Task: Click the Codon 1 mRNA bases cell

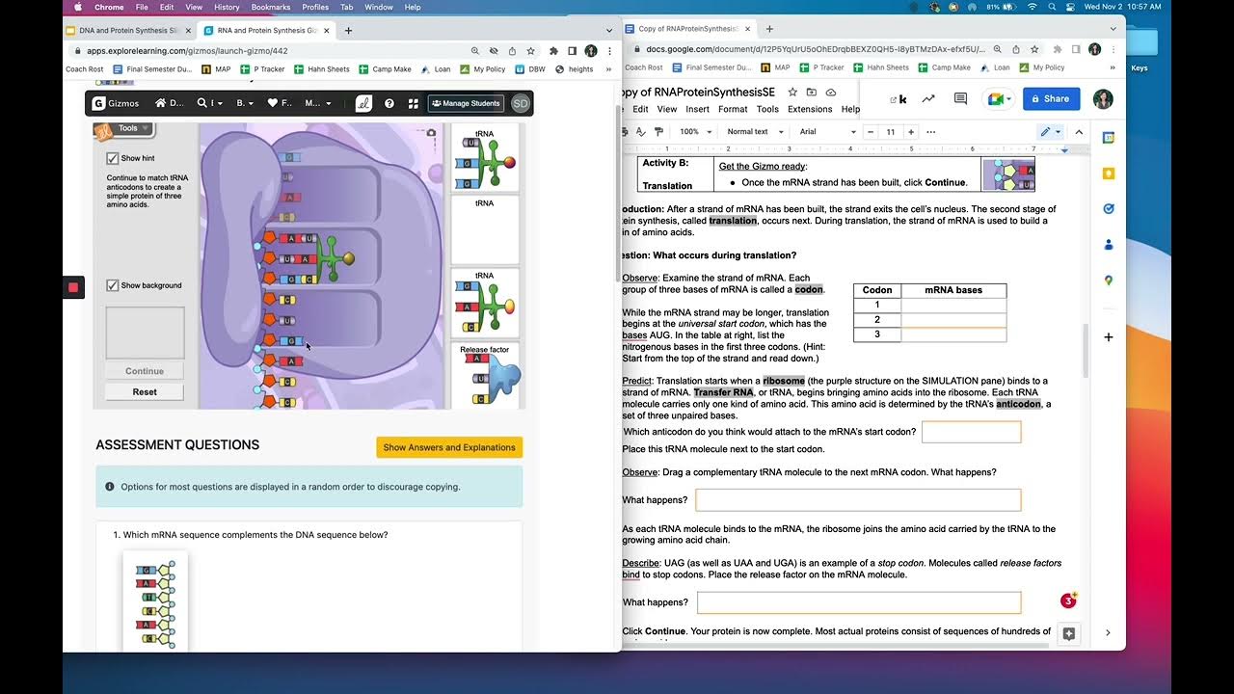Action: coord(953,305)
